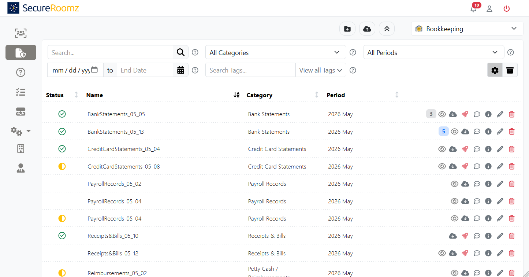Viewport: 529px width, 277px height.
Task: Click the red power logout icon
Action: tap(507, 9)
